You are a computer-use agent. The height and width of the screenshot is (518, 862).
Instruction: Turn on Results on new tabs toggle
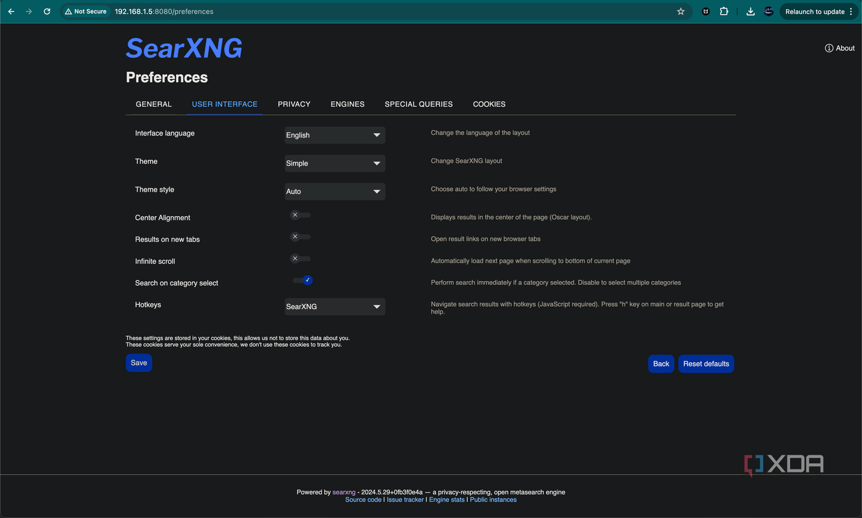[301, 237]
